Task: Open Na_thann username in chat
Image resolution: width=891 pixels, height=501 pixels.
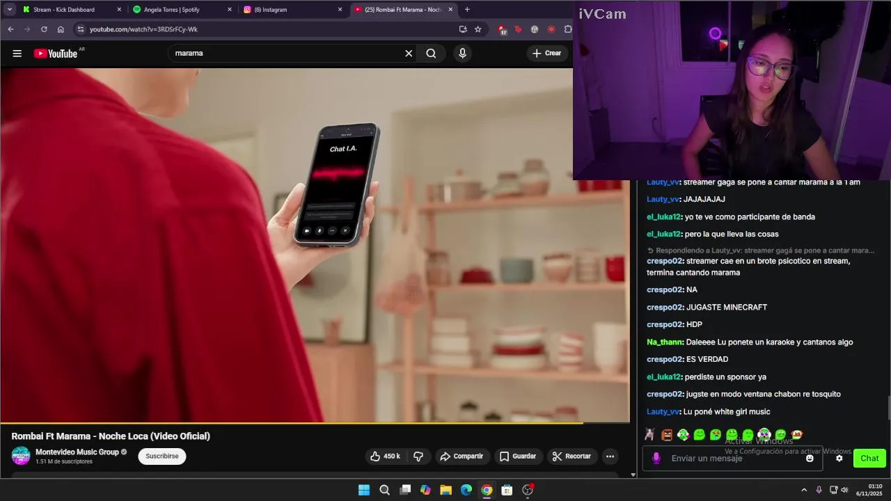Action: [665, 342]
